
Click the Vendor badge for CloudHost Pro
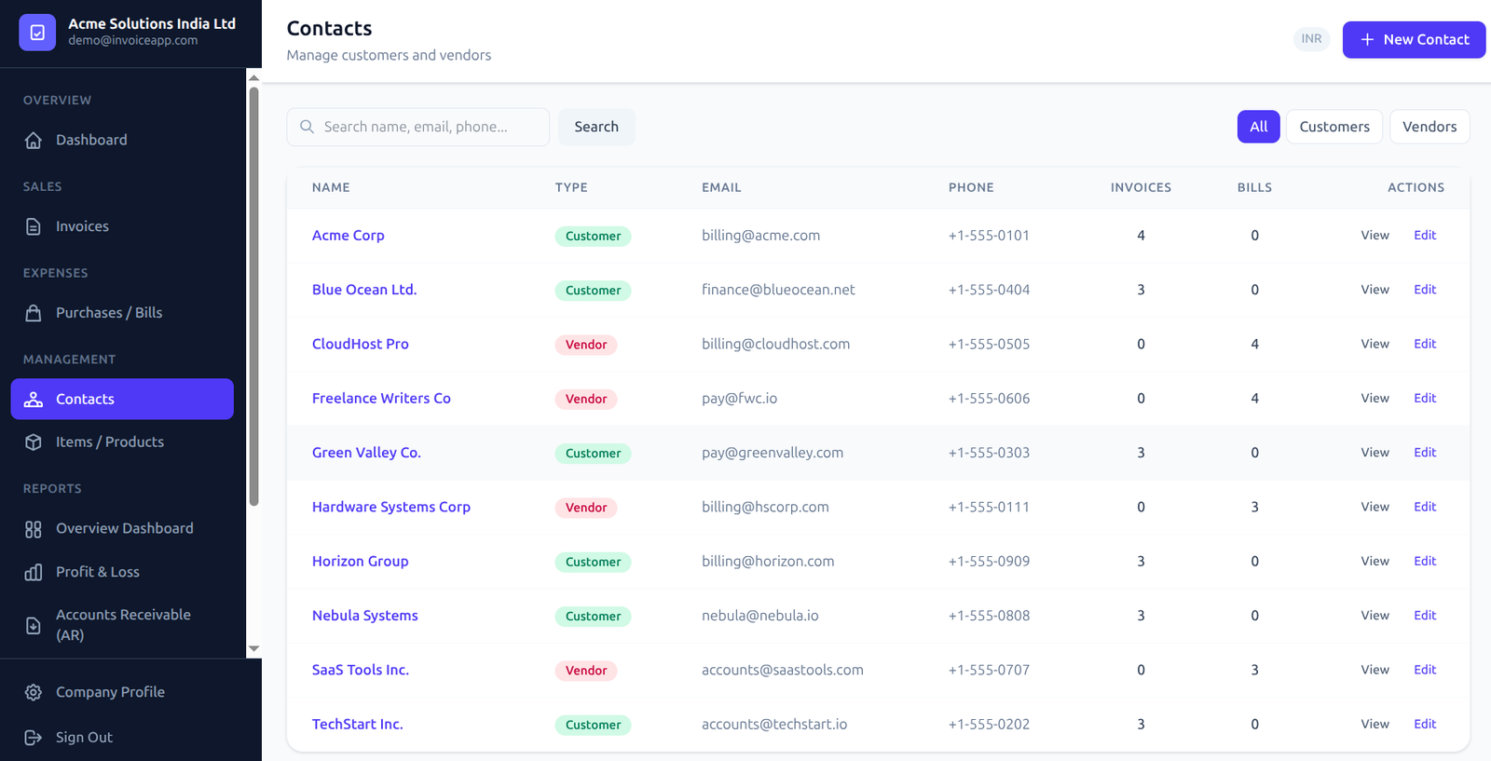pos(586,345)
